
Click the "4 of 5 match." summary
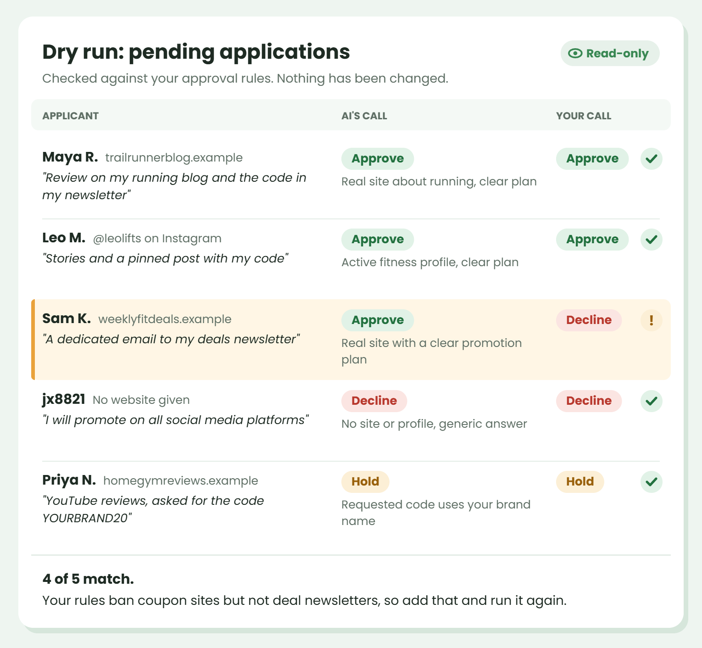click(x=88, y=579)
